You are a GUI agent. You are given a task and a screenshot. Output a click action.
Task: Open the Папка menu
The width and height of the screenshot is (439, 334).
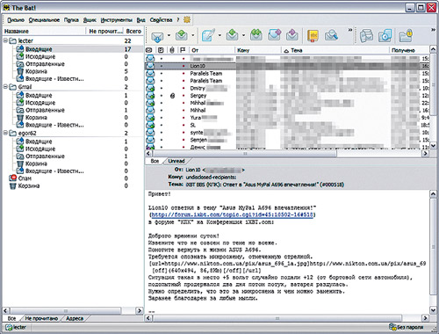click(x=71, y=20)
